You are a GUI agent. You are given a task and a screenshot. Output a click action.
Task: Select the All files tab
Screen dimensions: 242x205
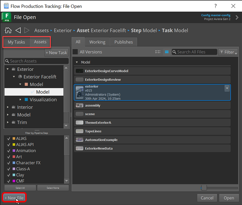point(78,42)
